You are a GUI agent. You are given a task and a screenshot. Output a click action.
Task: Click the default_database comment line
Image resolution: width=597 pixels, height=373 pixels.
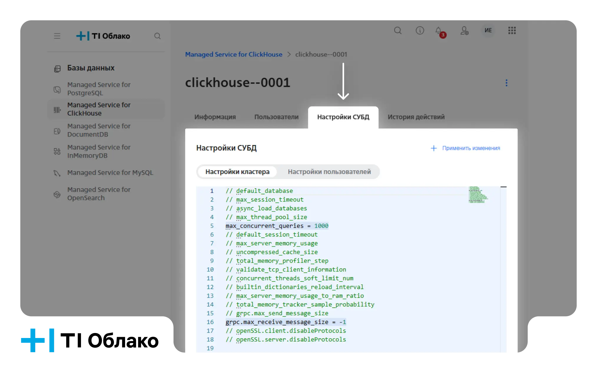tap(259, 191)
